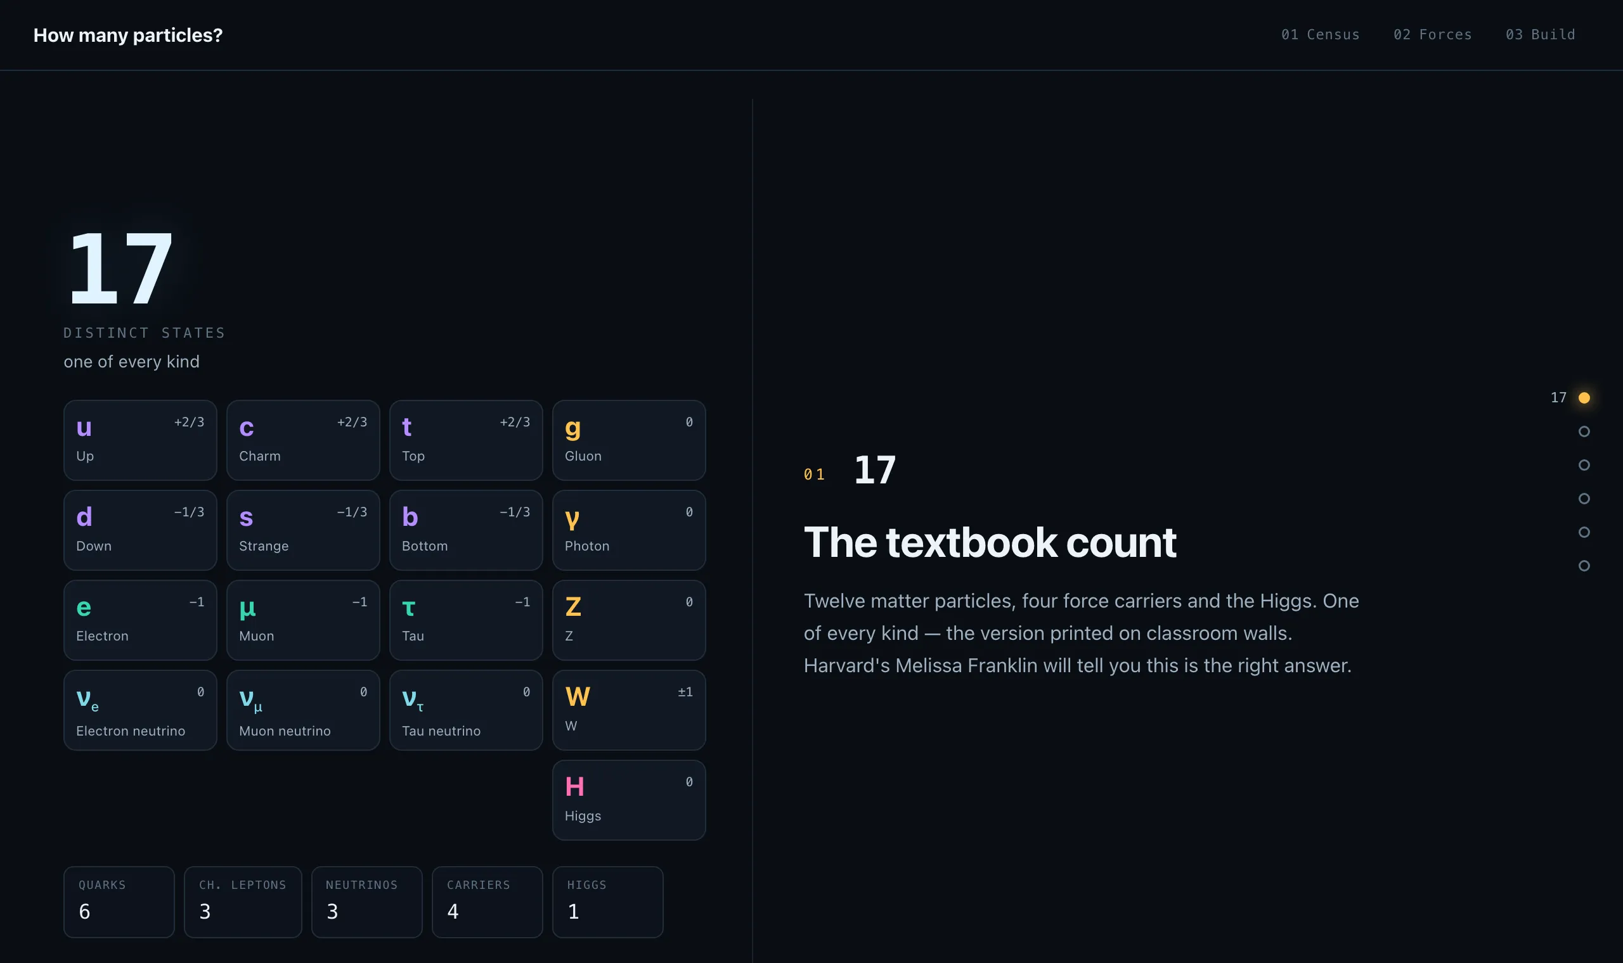This screenshot has height=963, width=1623.
Task: Select the Charm quark card
Action: click(x=303, y=440)
